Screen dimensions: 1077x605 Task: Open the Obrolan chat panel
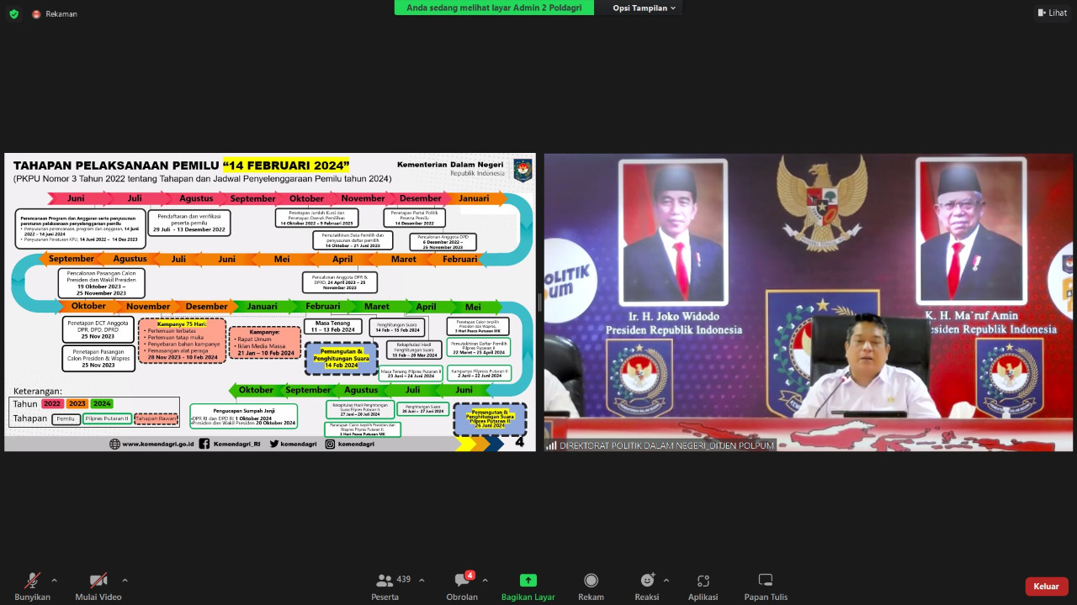click(462, 587)
